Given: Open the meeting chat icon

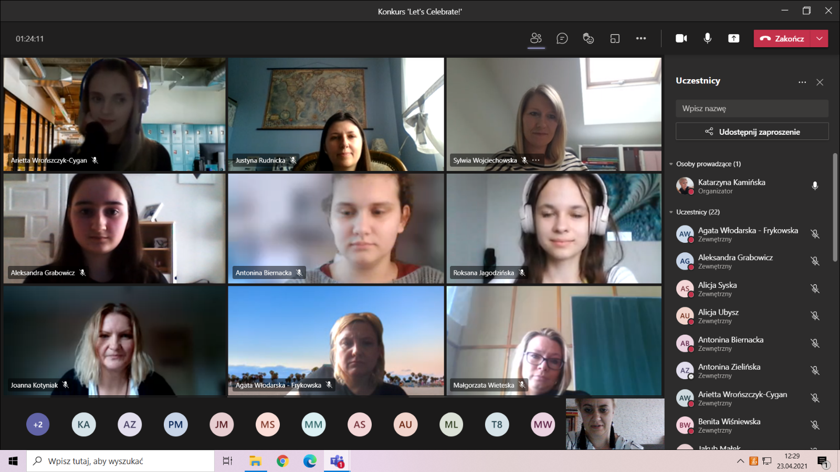Looking at the screenshot, I should pyautogui.click(x=562, y=38).
